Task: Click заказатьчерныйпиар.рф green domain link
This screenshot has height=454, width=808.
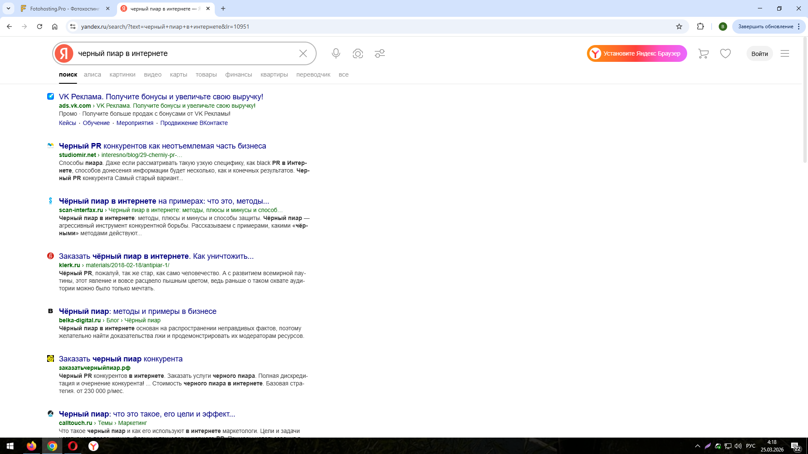Action: tap(95, 368)
